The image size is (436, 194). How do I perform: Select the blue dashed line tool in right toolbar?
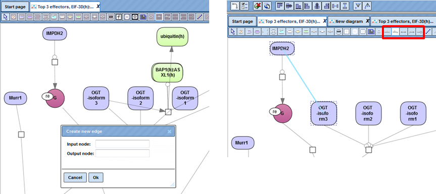[x=428, y=32]
